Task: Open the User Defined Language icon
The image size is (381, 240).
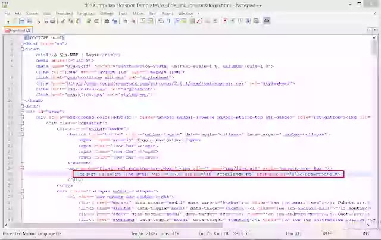Action: 184,21
